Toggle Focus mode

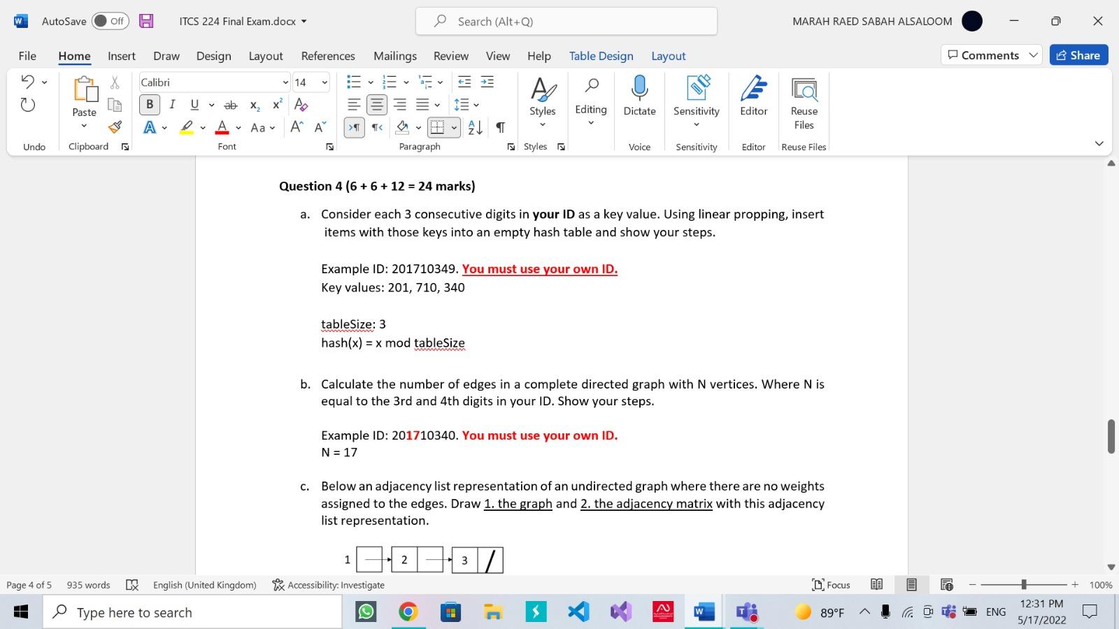831,585
